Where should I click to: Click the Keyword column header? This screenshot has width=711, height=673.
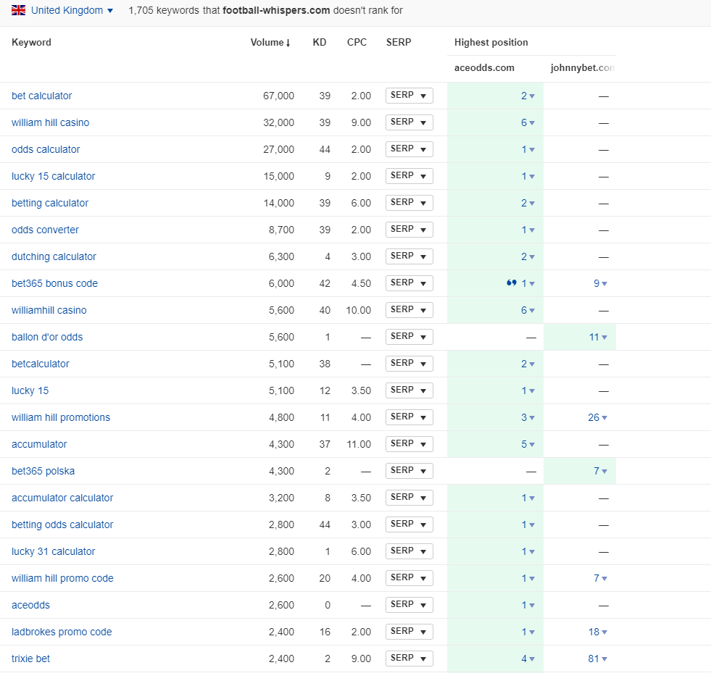[x=31, y=43]
